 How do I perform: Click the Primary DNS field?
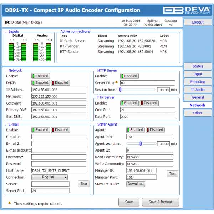coord(59,110)
